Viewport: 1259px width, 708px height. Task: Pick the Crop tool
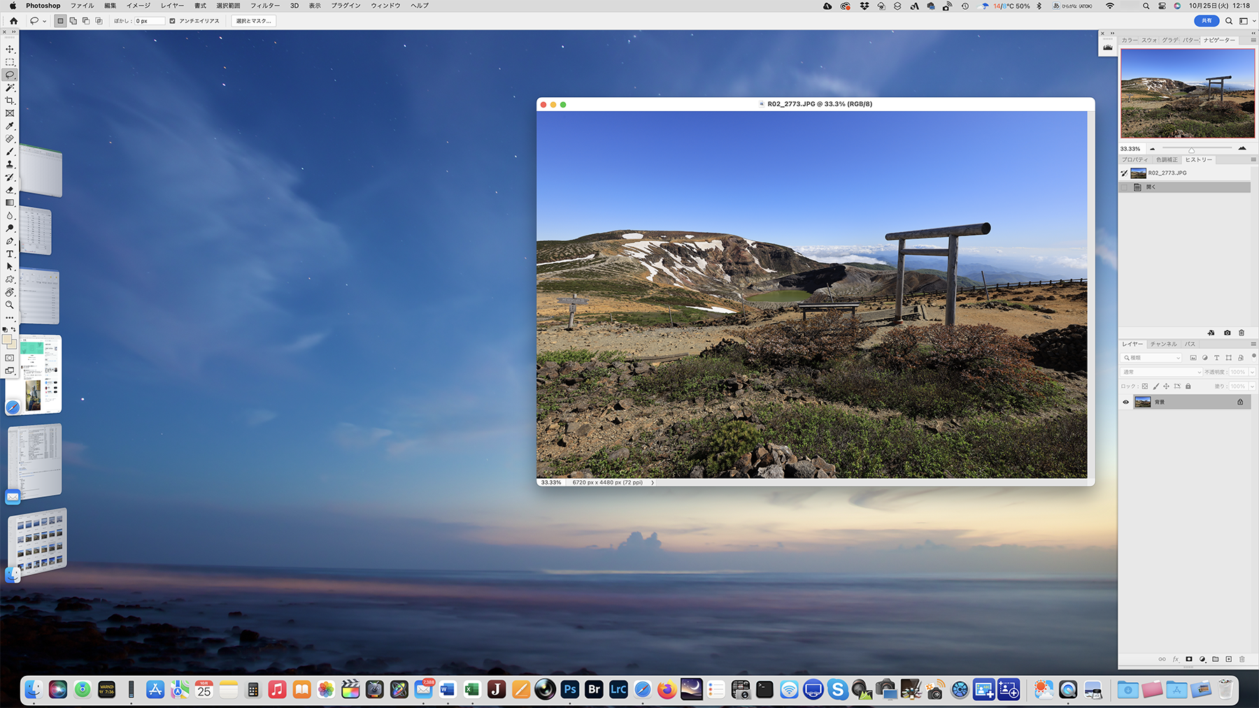[x=10, y=101]
